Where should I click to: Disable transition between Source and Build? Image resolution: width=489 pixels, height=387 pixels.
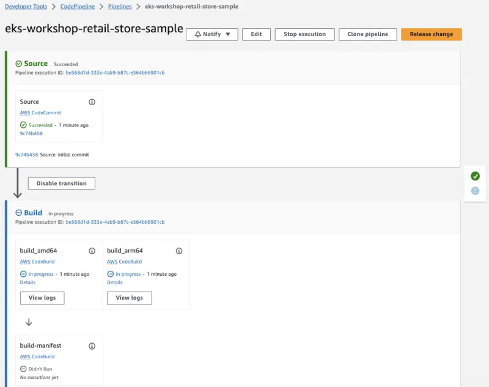point(61,183)
